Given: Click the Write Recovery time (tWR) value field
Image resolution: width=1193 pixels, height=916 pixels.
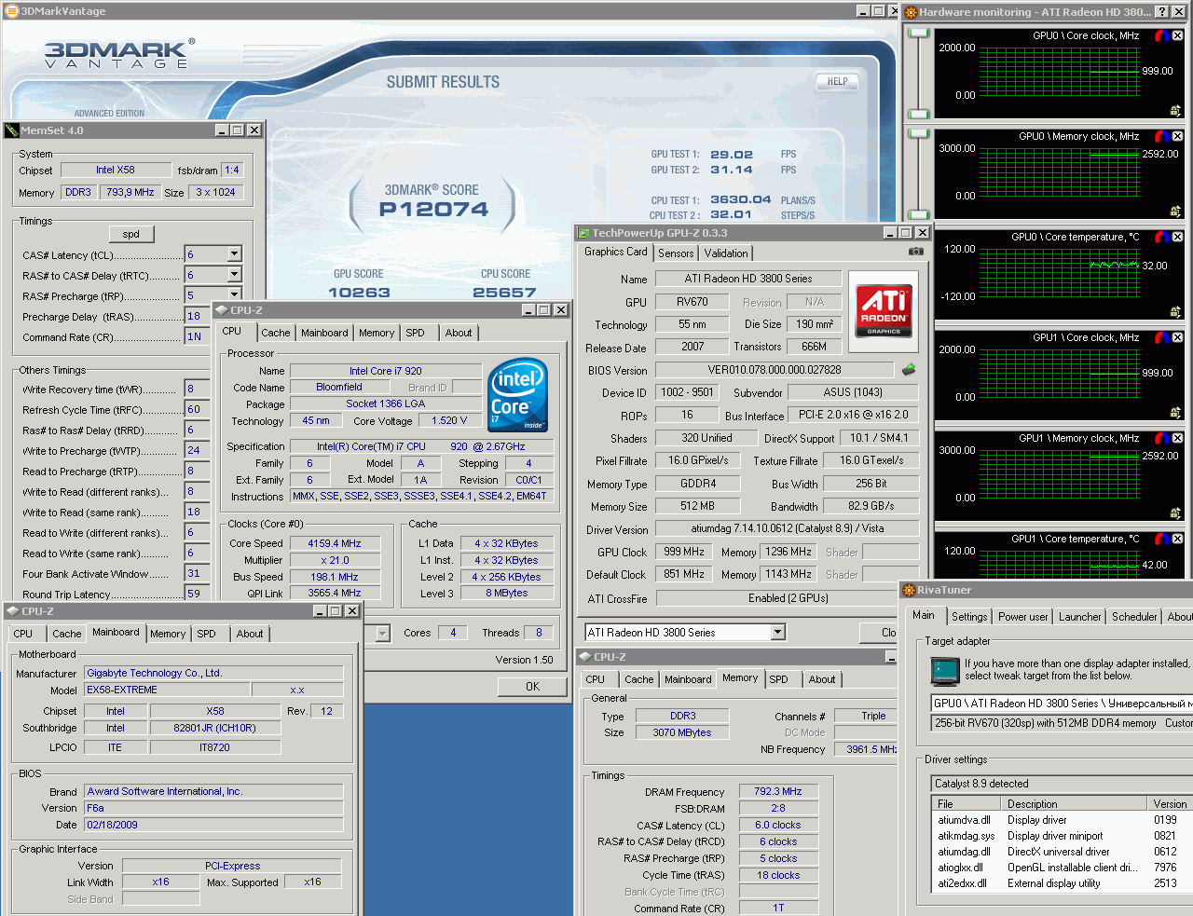Looking at the screenshot, I should click(197, 389).
